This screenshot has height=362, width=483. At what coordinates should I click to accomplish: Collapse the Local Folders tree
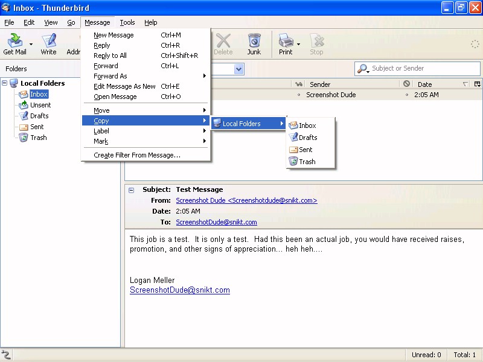[x=5, y=83]
